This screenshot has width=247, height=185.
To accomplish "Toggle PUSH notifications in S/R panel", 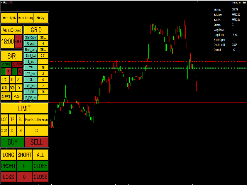I will coord(17,96).
